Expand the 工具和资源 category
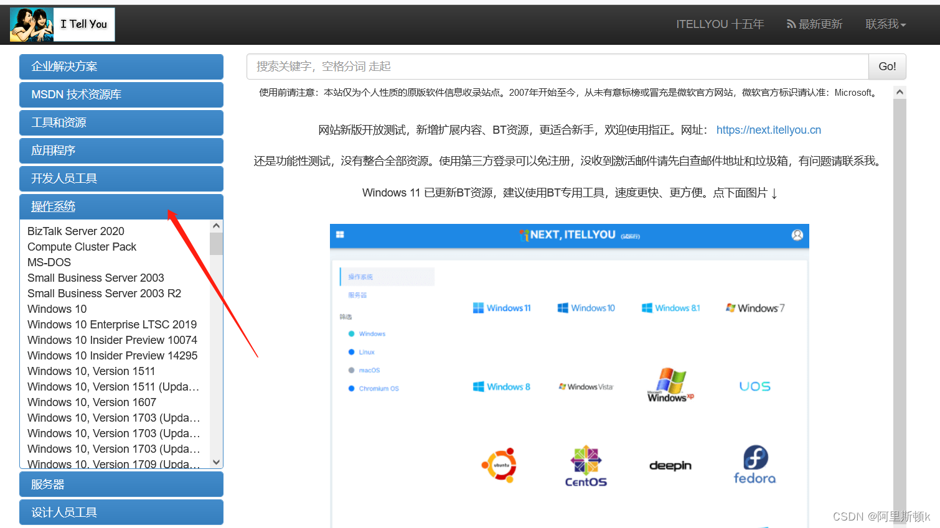 click(121, 123)
